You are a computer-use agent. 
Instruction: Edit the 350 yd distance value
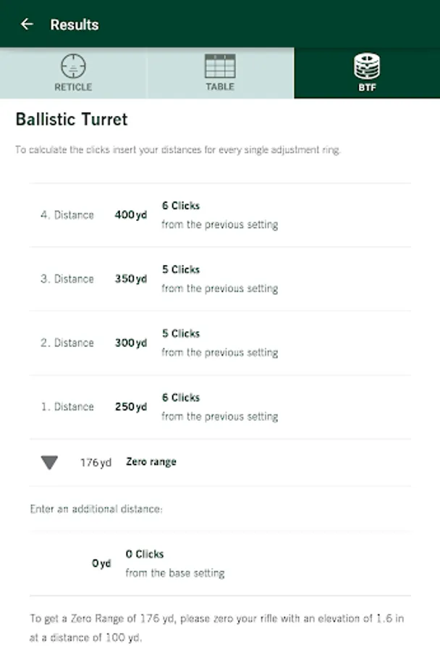tap(130, 279)
